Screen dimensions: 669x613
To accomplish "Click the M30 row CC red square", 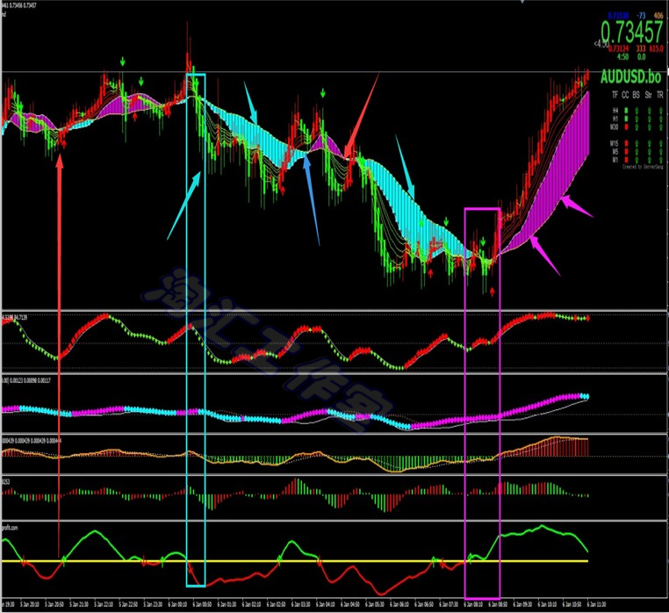I will click(x=626, y=127).
